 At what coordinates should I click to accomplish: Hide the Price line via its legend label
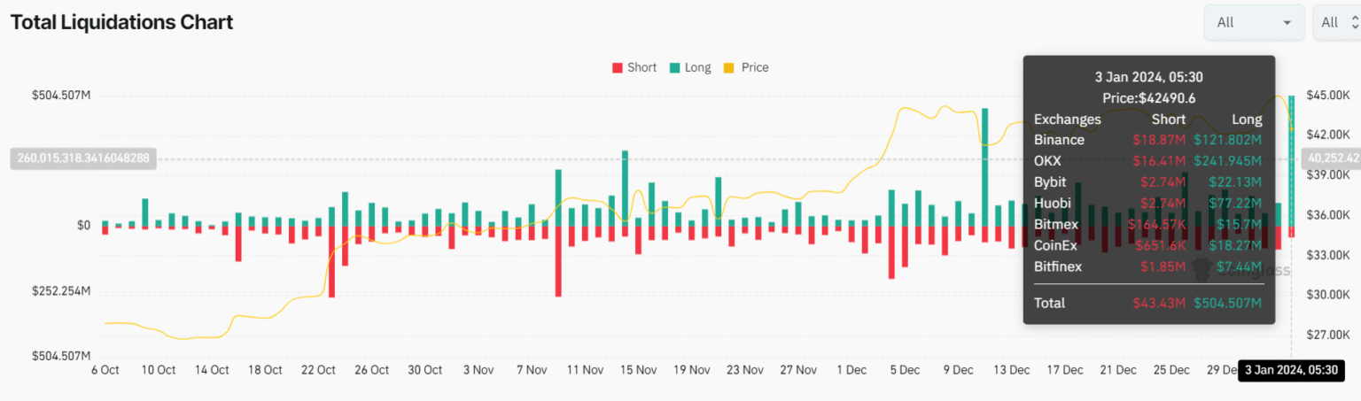(755, 67)
